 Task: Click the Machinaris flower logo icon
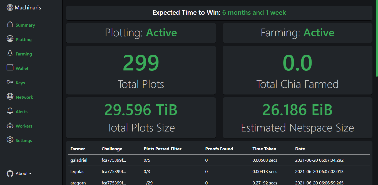pos(10,7)
